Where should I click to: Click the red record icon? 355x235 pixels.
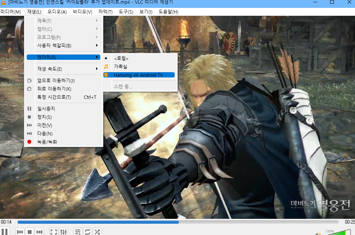pyautogui.click(x=29, y=142)
